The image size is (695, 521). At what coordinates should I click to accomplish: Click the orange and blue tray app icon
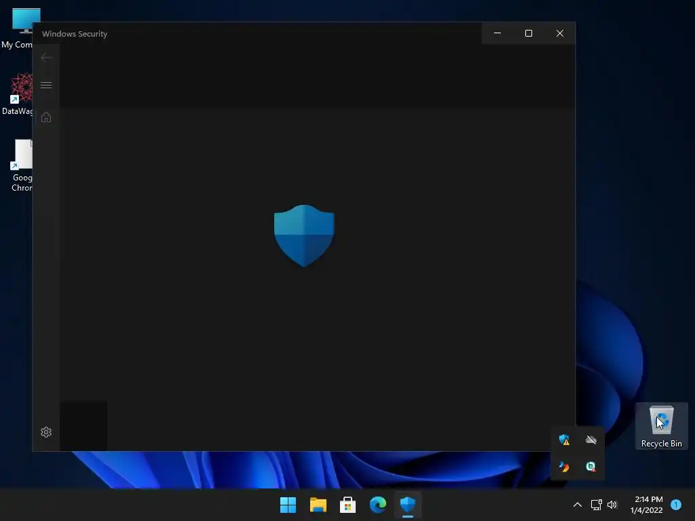[564, 467]
